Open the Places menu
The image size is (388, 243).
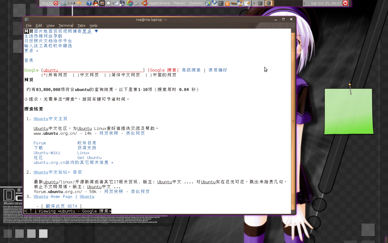[179, 3]
